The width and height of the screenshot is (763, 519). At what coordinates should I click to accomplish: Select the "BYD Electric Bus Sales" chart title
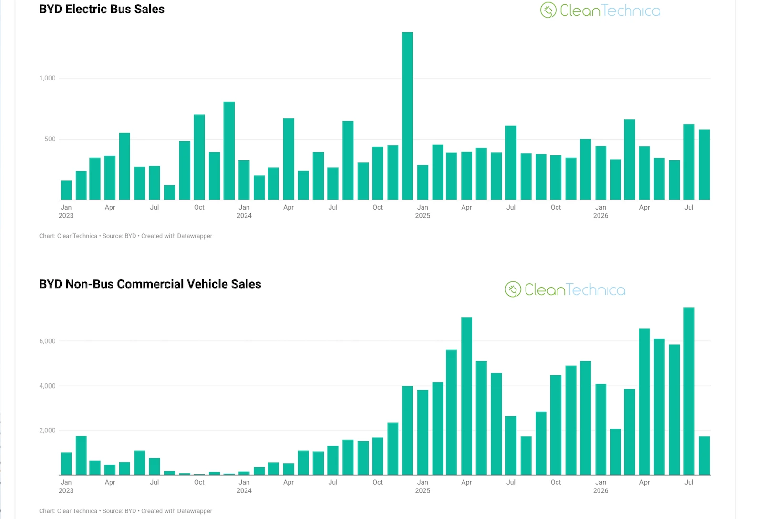coord(102,9)
